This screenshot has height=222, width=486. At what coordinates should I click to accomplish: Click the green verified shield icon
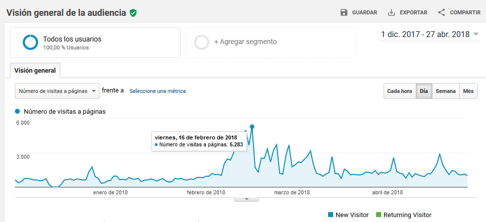pos(133,13)
